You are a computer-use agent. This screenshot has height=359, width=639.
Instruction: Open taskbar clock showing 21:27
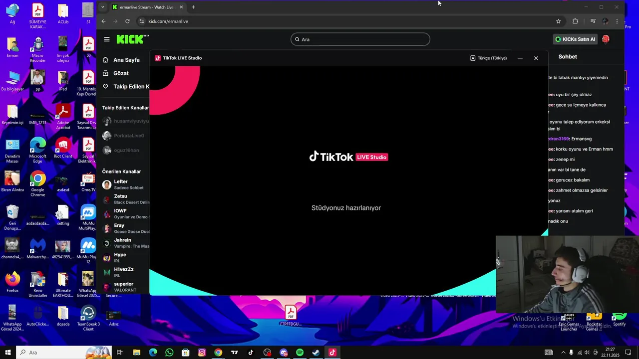pyautogui.click(x=610, y=353)
